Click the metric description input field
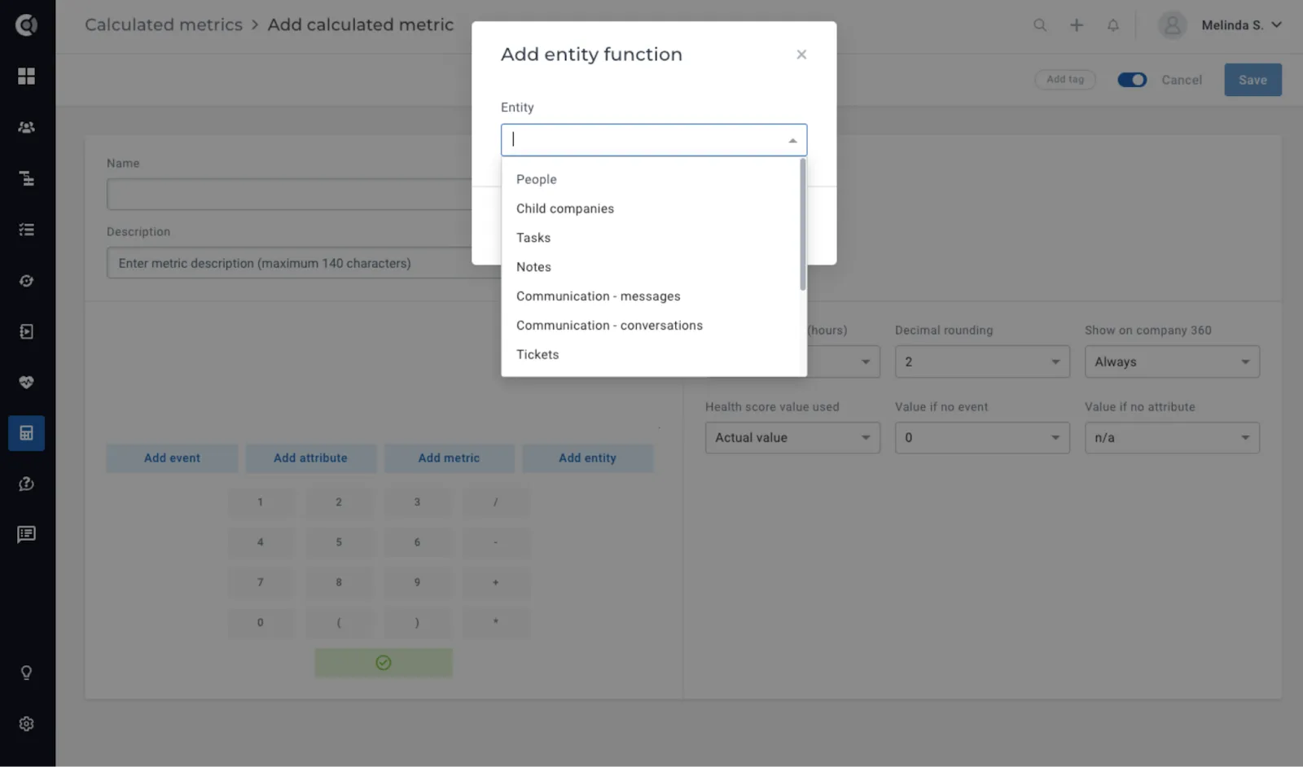The height and width of the screenshot is (767, 1303). click(303, 263)
